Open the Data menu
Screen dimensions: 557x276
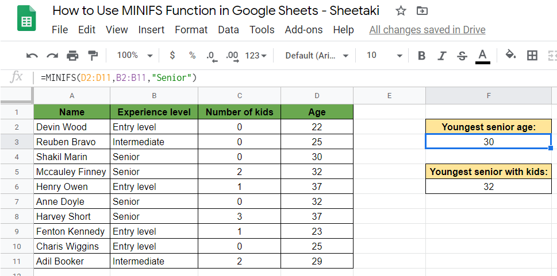pyautogui.click(x=228, y=30)
